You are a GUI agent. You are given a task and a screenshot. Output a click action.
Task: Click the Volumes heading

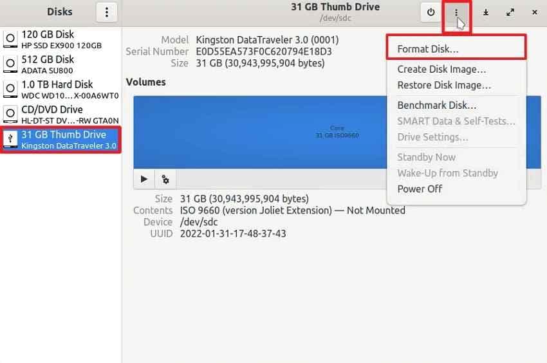coord(146,82)
